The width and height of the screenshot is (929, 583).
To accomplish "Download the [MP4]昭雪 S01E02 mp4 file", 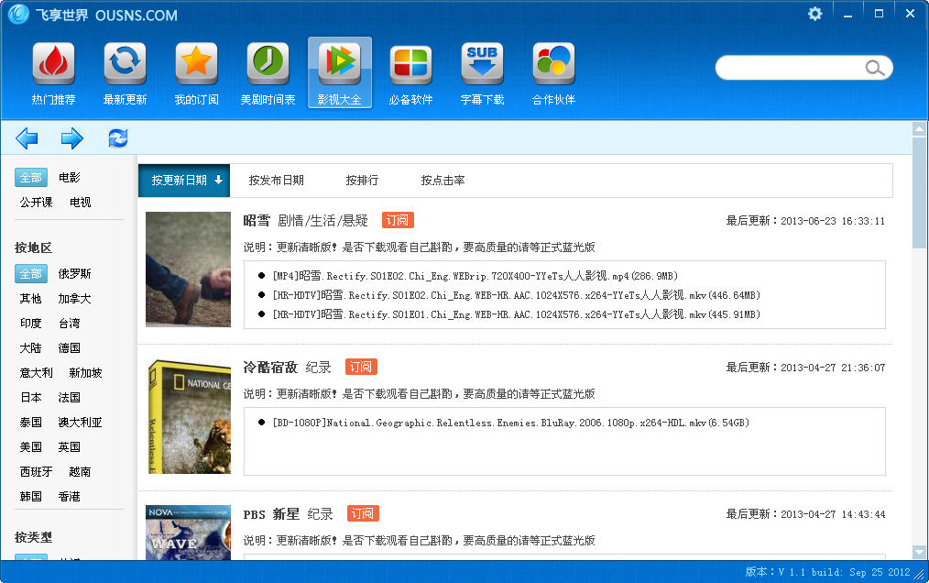I will [475, 276].
